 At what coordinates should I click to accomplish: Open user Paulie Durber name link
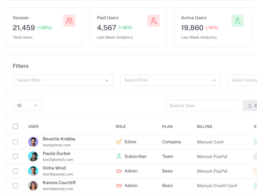[x=57, y=153]
